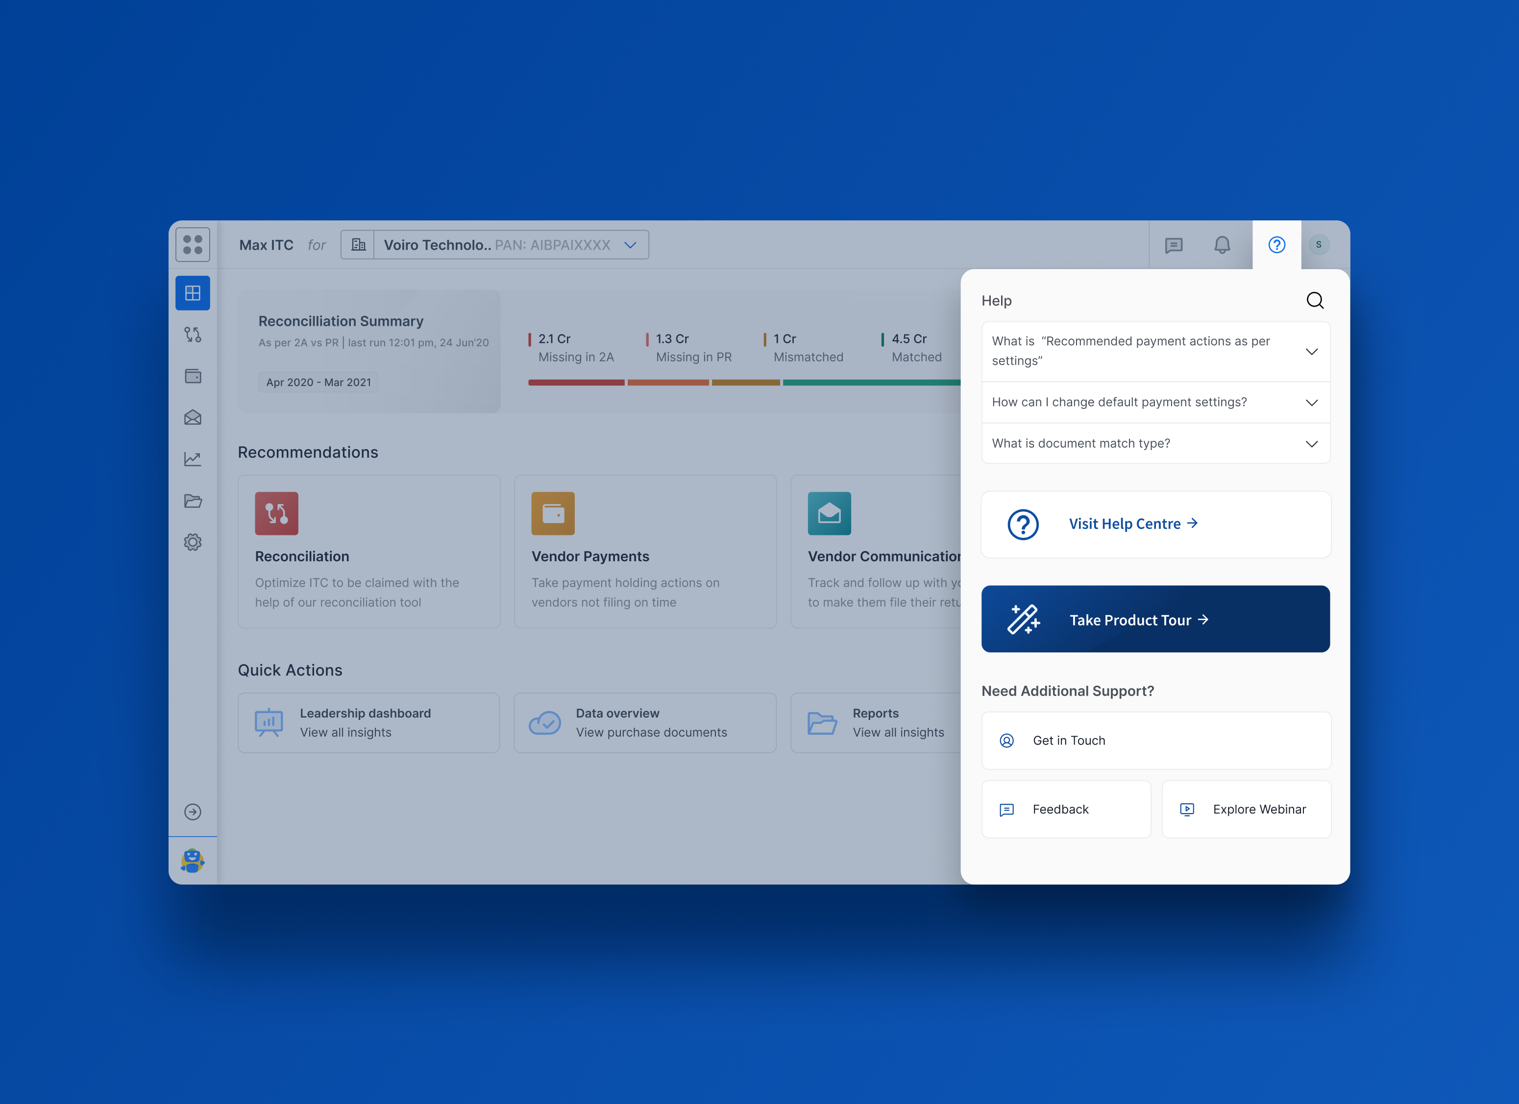Open the chat messages icon in header
The image size is (1519, 1104).
(x=1174, y=245)
